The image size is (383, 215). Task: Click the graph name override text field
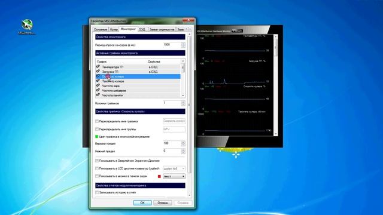click(x=174, y=121)
